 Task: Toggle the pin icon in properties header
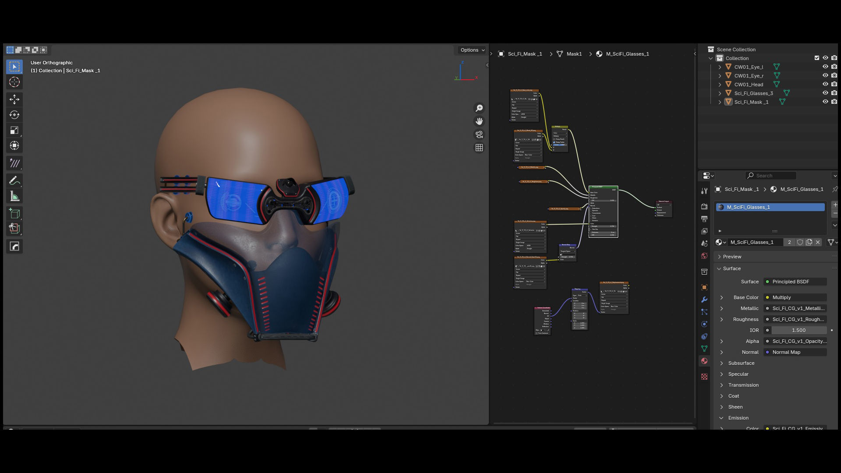[x=834, y=189]
